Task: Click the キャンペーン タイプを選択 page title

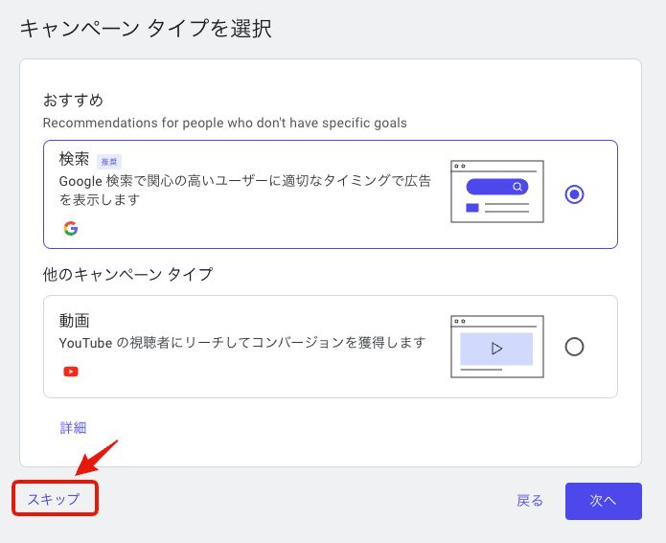Action: point(146,29)
